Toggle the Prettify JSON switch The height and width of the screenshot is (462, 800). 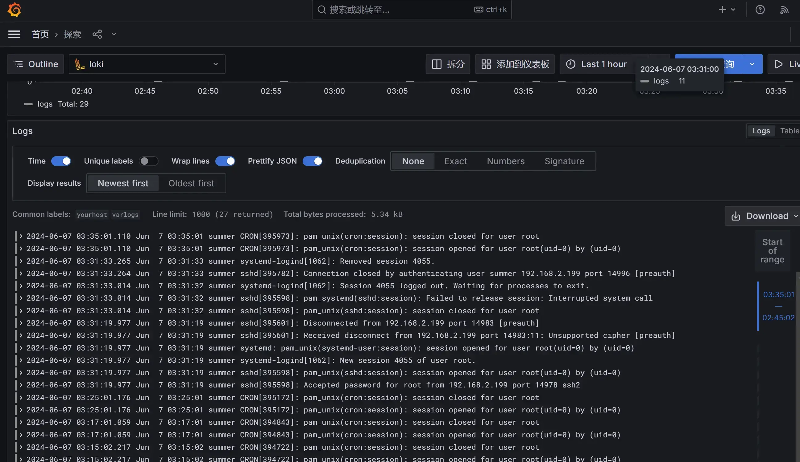[x=313, y=161]
